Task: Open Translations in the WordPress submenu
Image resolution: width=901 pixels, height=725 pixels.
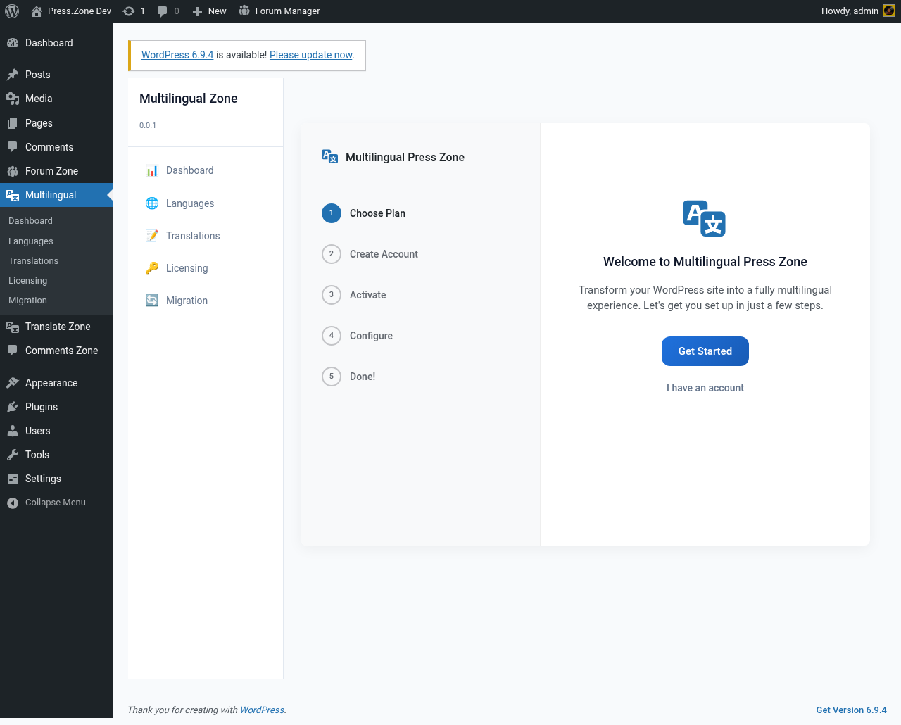Action: click(34, 260)
